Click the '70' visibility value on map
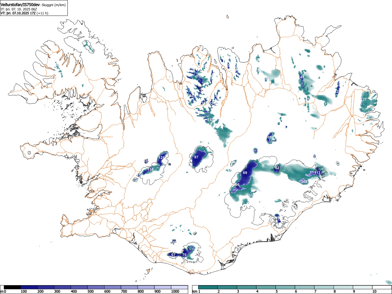 (184, 255)
